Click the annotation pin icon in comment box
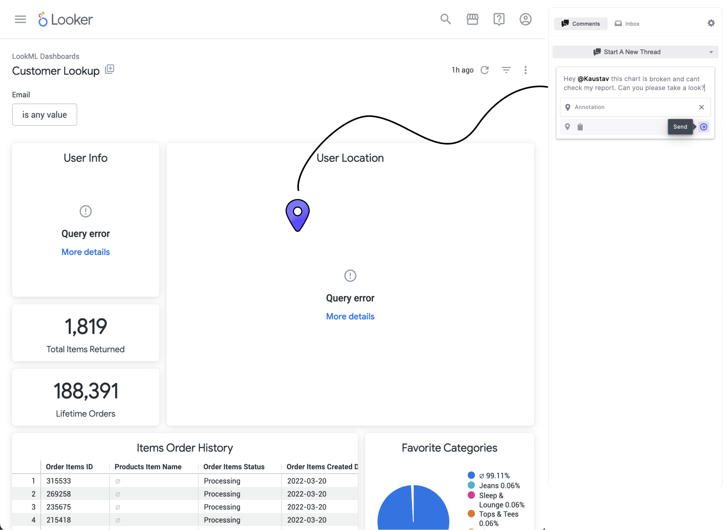726x530 pixels. [x=568, y=126]
